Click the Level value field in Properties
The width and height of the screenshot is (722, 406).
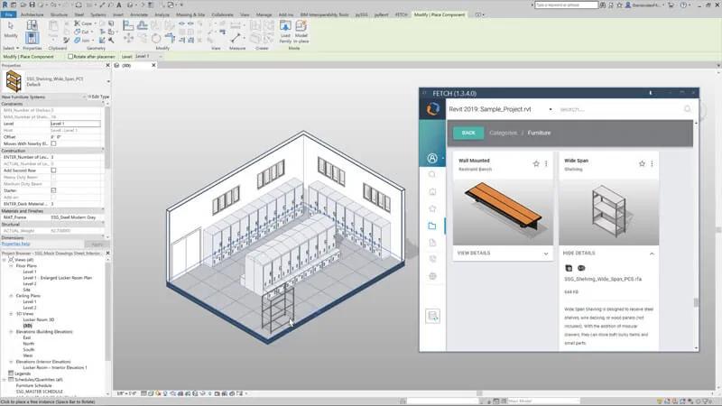point(76,124)
